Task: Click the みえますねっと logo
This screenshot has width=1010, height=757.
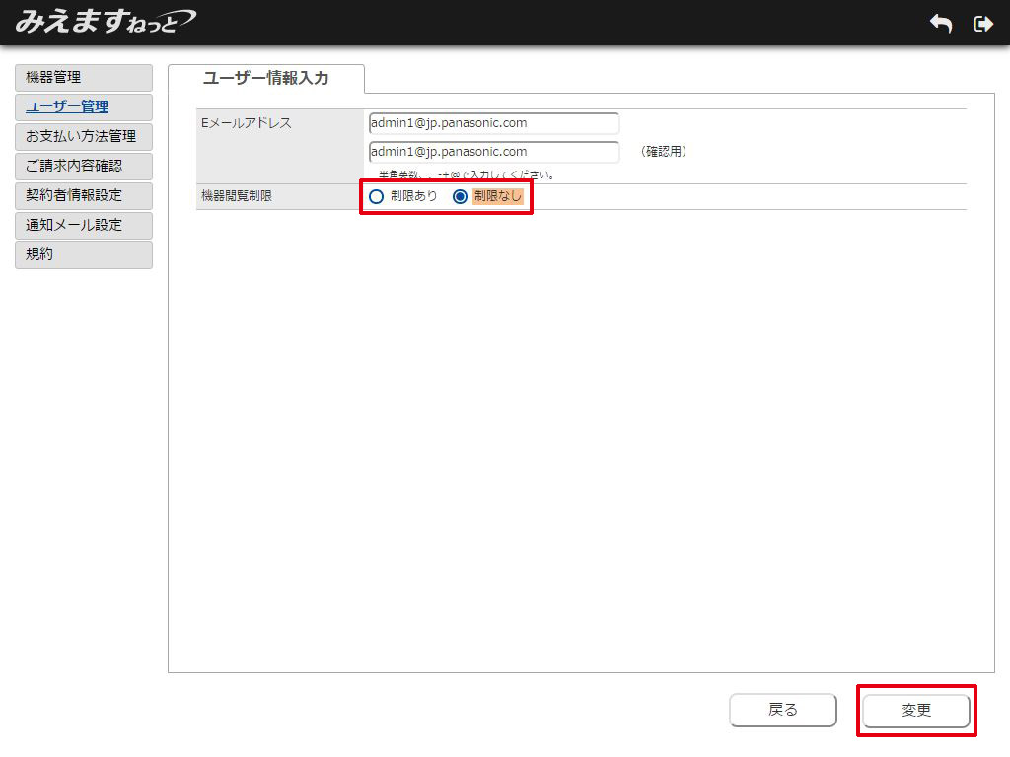Action: click(105, 21)
